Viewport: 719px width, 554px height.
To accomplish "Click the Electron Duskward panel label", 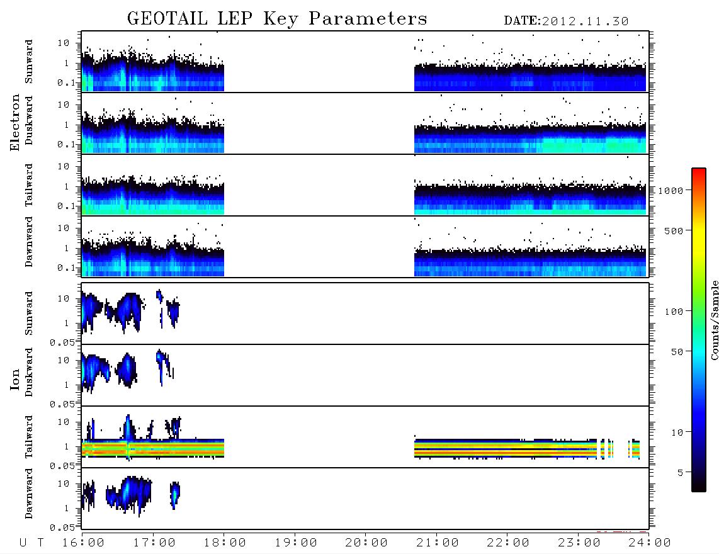I will pos(29,121).
